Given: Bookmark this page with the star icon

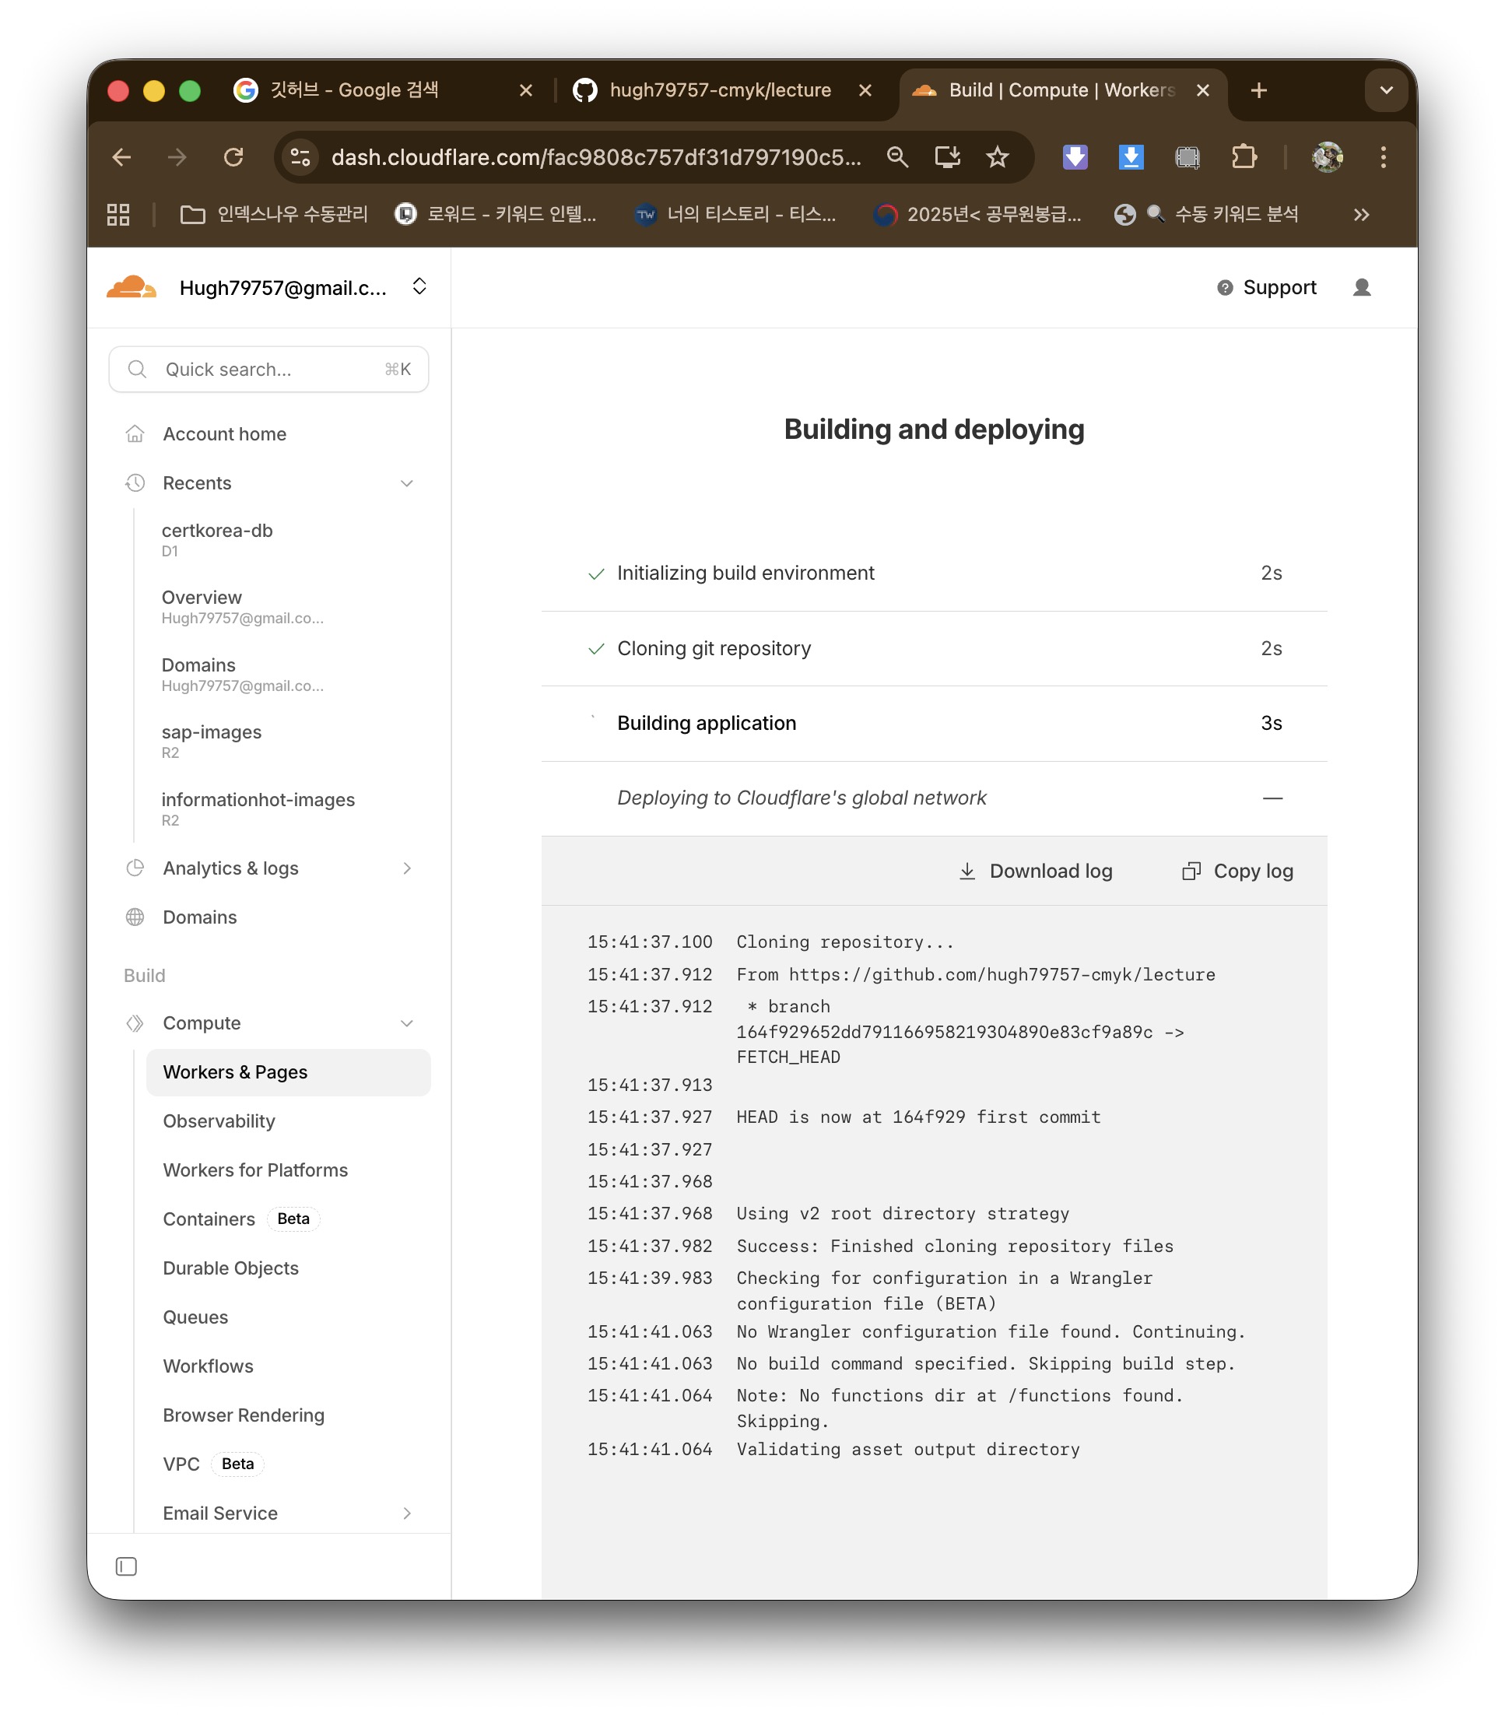Looking at the screenshot, I should pos(997,157).
